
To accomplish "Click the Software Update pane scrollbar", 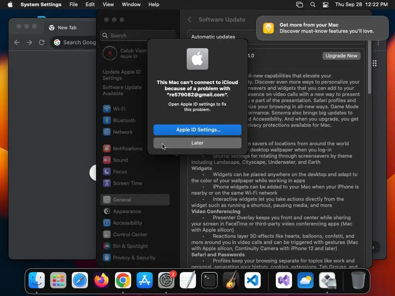I will (x=370, y=67).
